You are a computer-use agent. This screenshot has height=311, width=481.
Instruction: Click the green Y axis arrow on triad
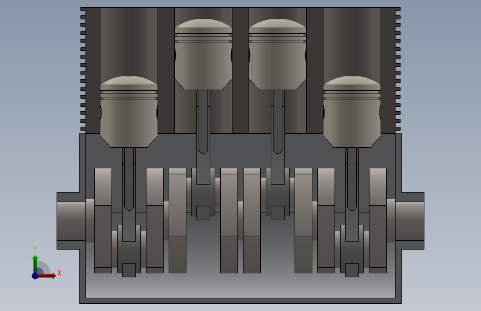point(36,264)
